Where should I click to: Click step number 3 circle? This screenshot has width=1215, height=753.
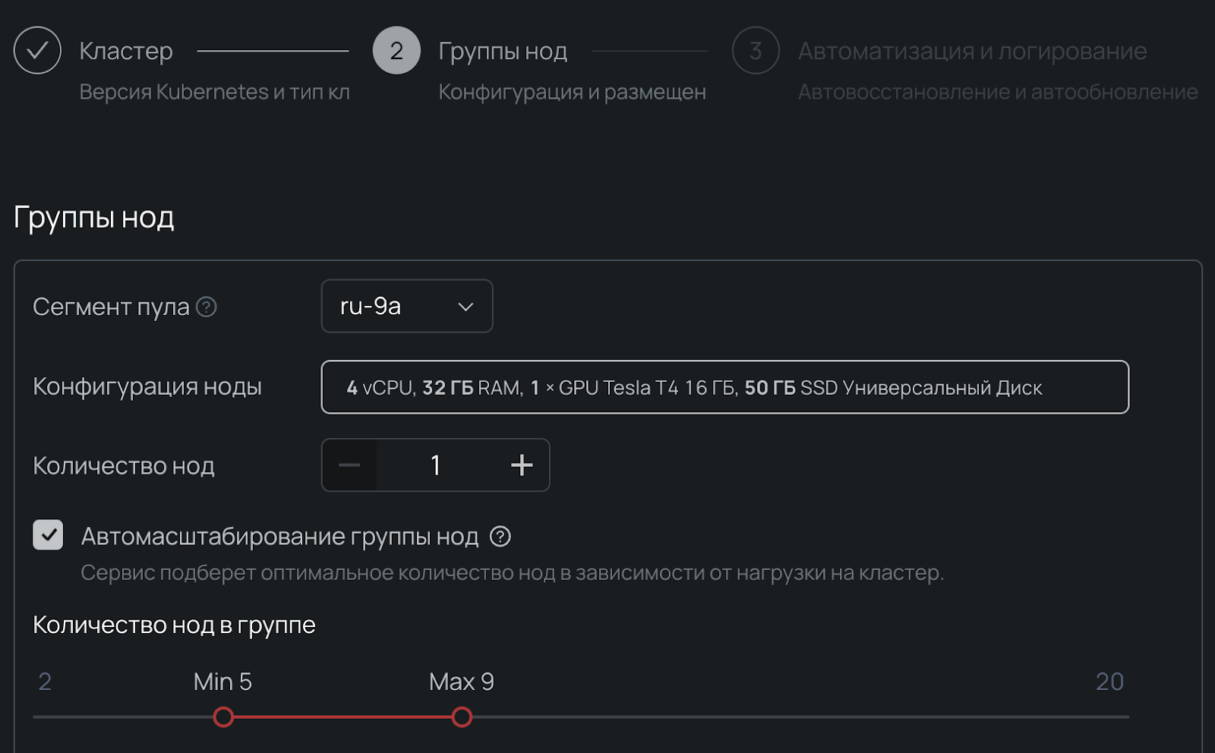click(756, 50)
